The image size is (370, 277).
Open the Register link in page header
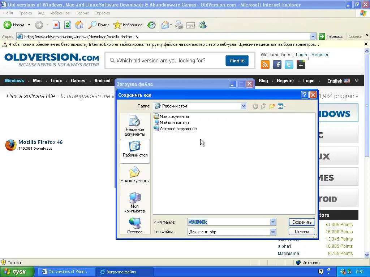320,55
